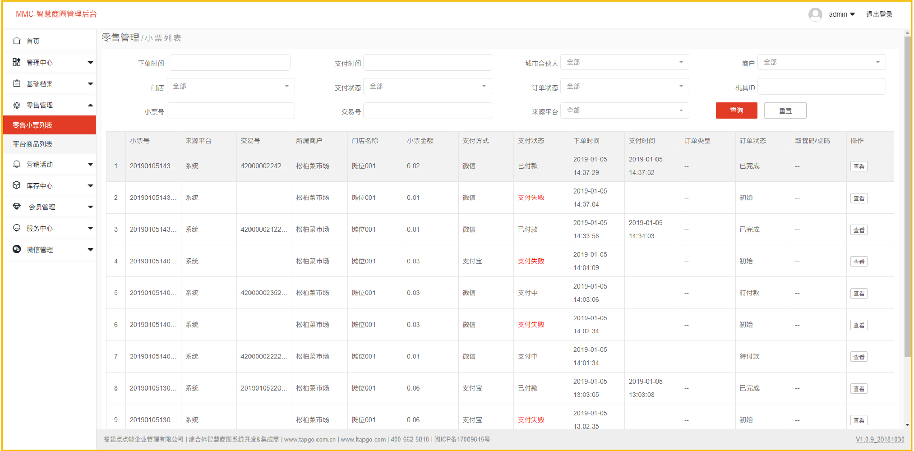
Task: Click the 零售管理 breadcrumb
Action: (120, 37)
